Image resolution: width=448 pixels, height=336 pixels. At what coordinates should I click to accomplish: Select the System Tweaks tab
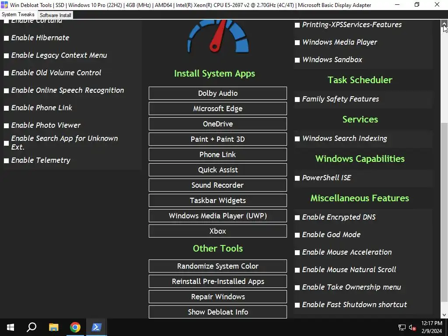(18, 14)
